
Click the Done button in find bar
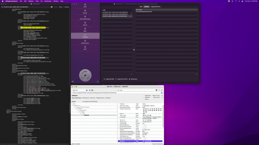tap(61, 7)
